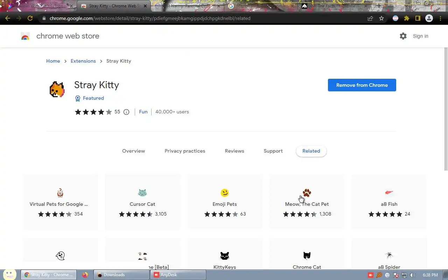This screenshot has width=448, height=280.
Task: Click the aB Fish title text
Action: point(389,204)
